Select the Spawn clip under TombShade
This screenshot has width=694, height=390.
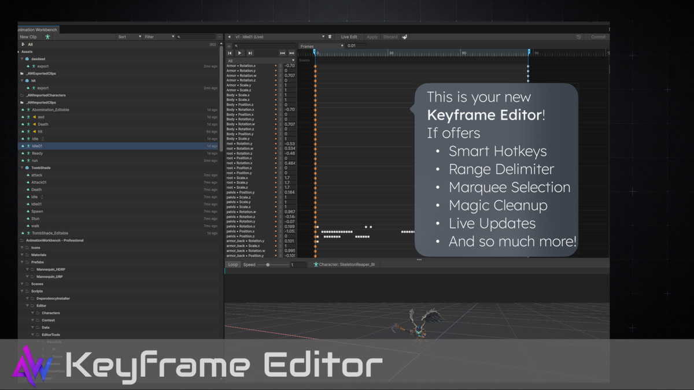37,211
